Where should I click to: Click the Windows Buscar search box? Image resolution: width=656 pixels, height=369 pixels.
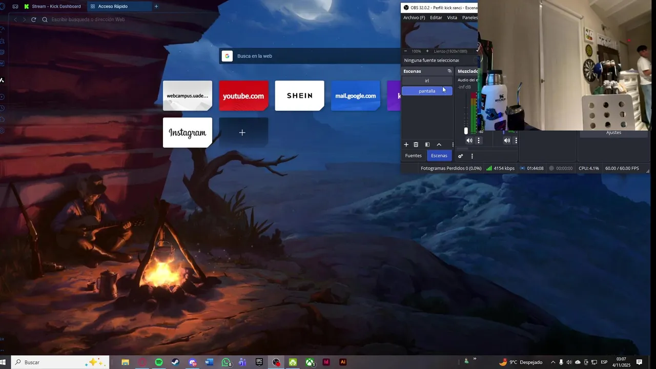tap(60, 362)
